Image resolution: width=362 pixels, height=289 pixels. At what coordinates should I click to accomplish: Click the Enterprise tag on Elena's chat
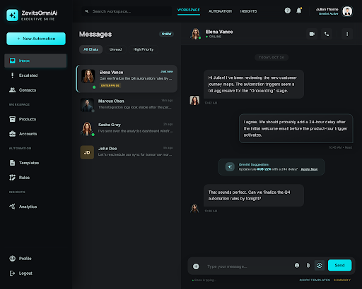[x=110, y=85]
